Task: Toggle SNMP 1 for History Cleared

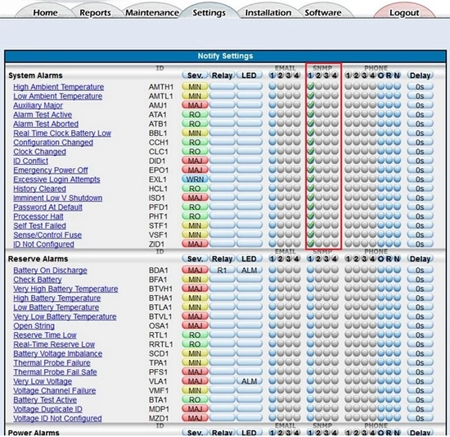Action: [x=310, y=188]
